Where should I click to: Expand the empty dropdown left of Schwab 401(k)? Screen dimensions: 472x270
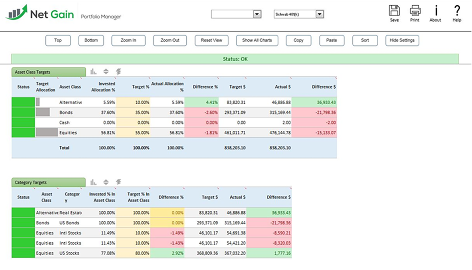click(x=257, y=14)
